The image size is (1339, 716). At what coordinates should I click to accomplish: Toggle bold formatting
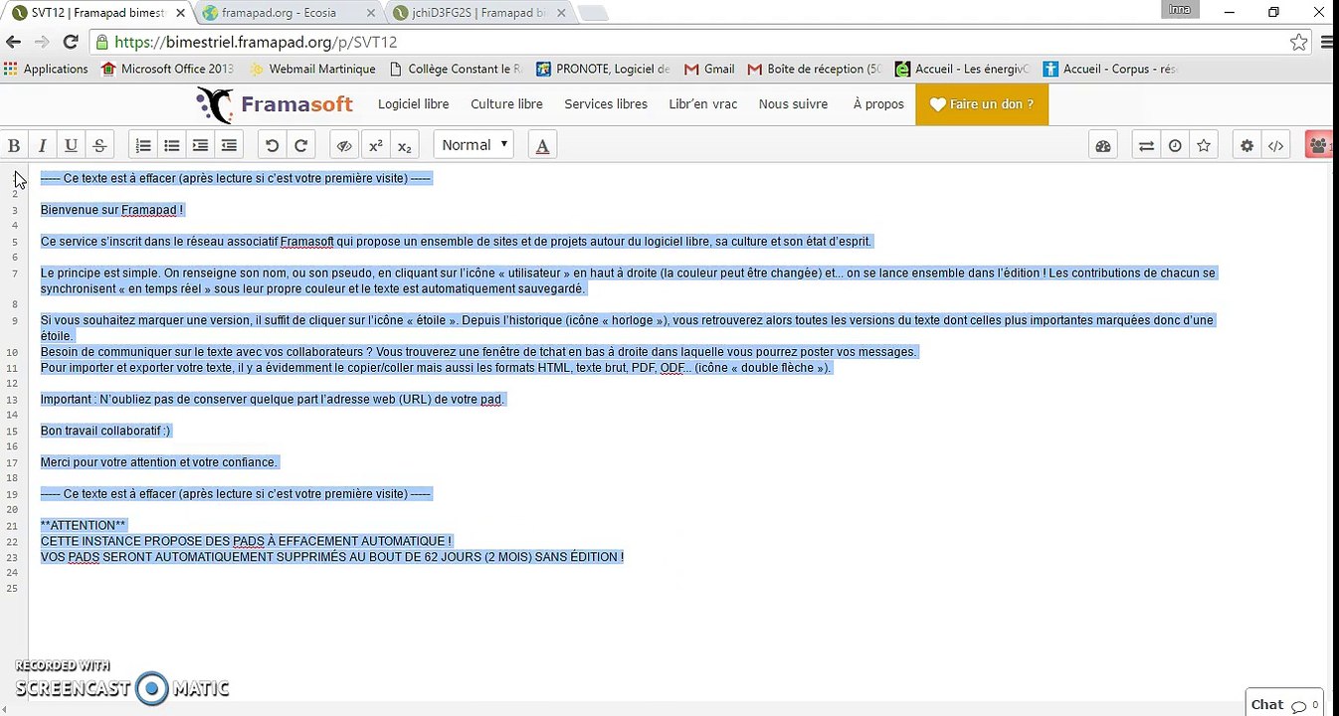tap(14, 145)
